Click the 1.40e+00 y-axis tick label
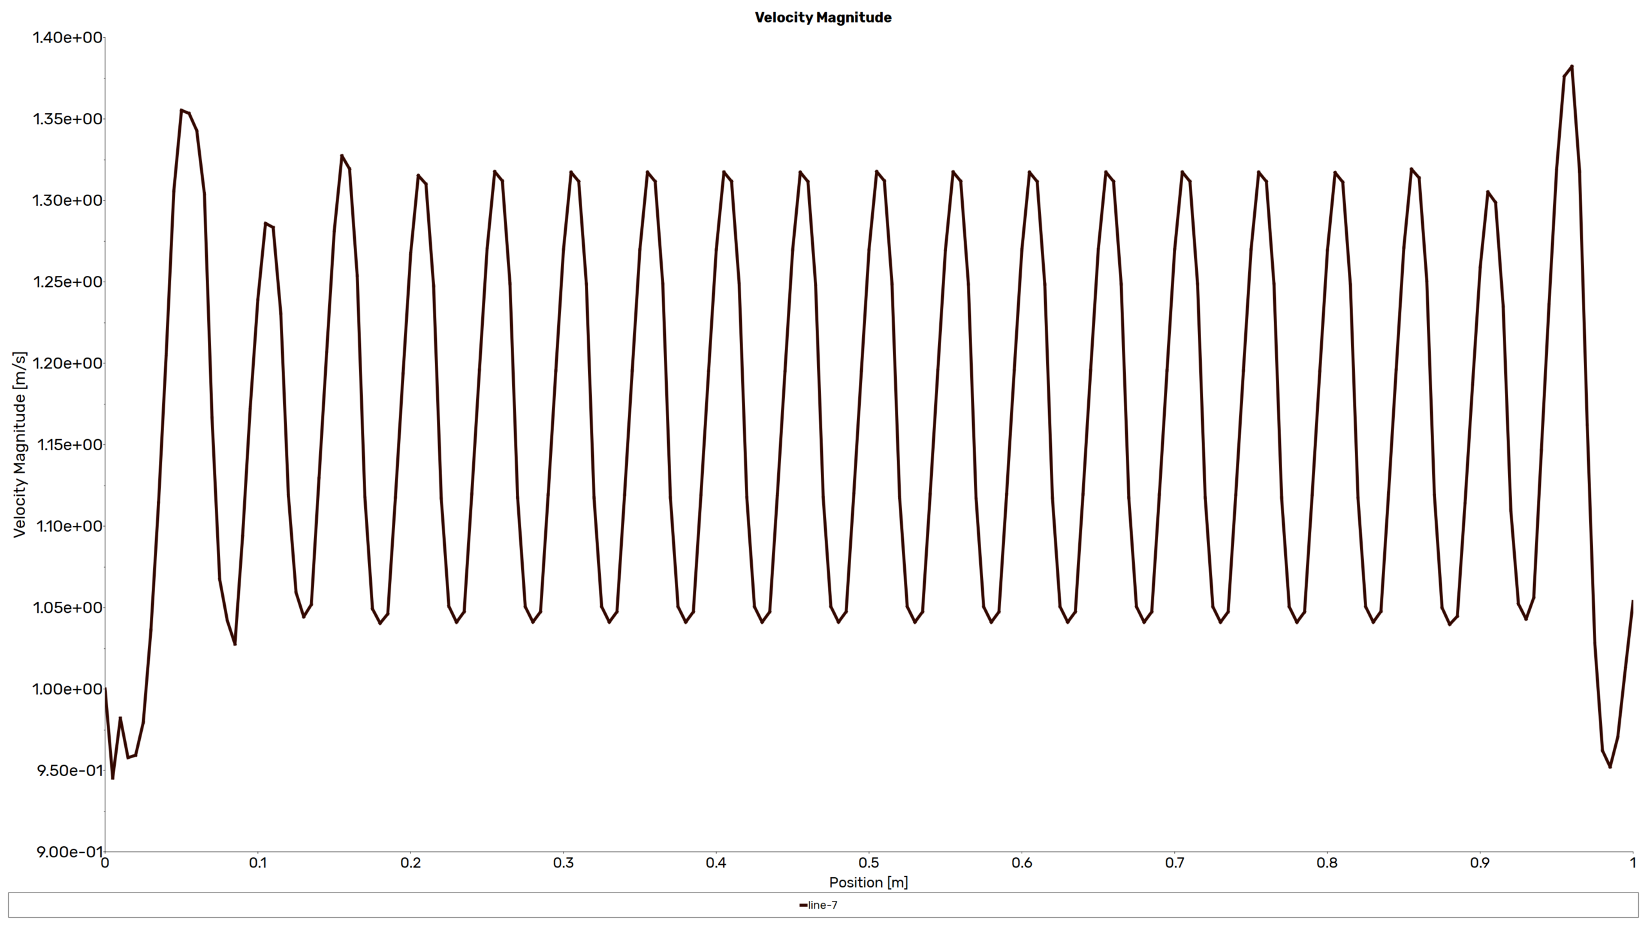This screenshot has width=1647, height=926. click(x=68, y=37)
